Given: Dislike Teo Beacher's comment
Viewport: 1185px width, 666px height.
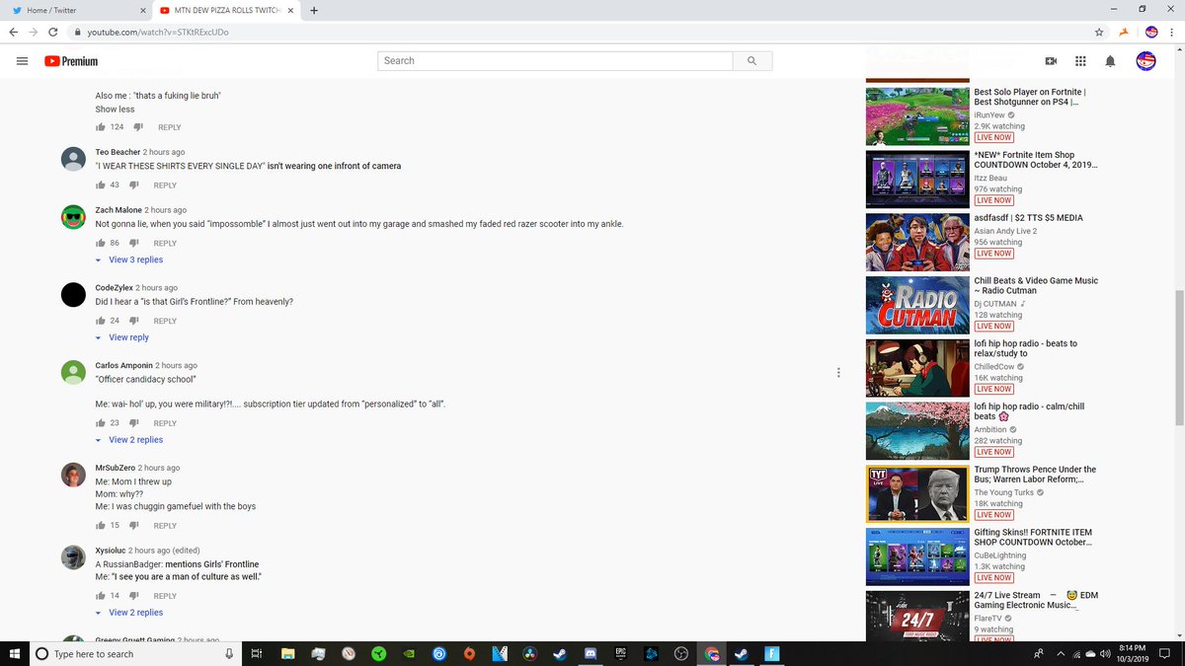Looking at the screenshot, I should 136,185.
